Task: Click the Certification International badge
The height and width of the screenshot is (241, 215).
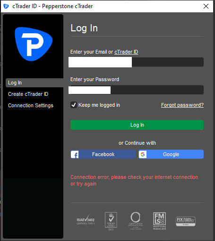Action: click(136, 221)
